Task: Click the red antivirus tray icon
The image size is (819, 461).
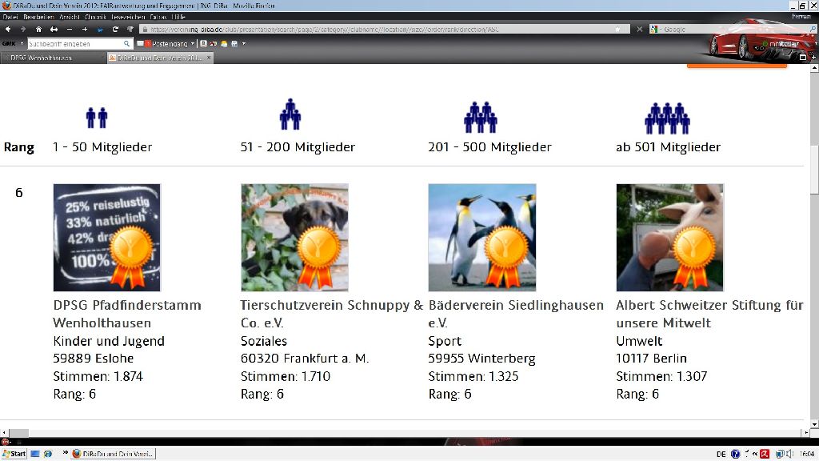Action: coord(765,454)
